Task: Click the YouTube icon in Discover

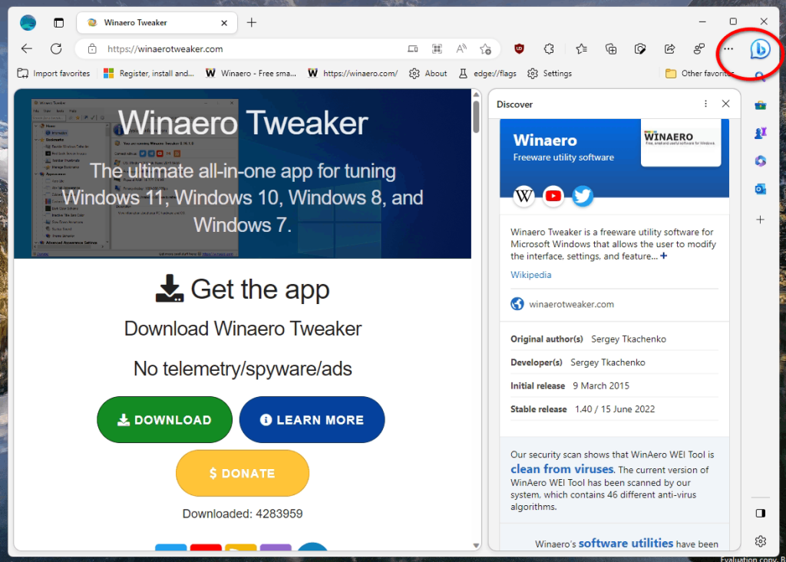Action: (553, 196)
